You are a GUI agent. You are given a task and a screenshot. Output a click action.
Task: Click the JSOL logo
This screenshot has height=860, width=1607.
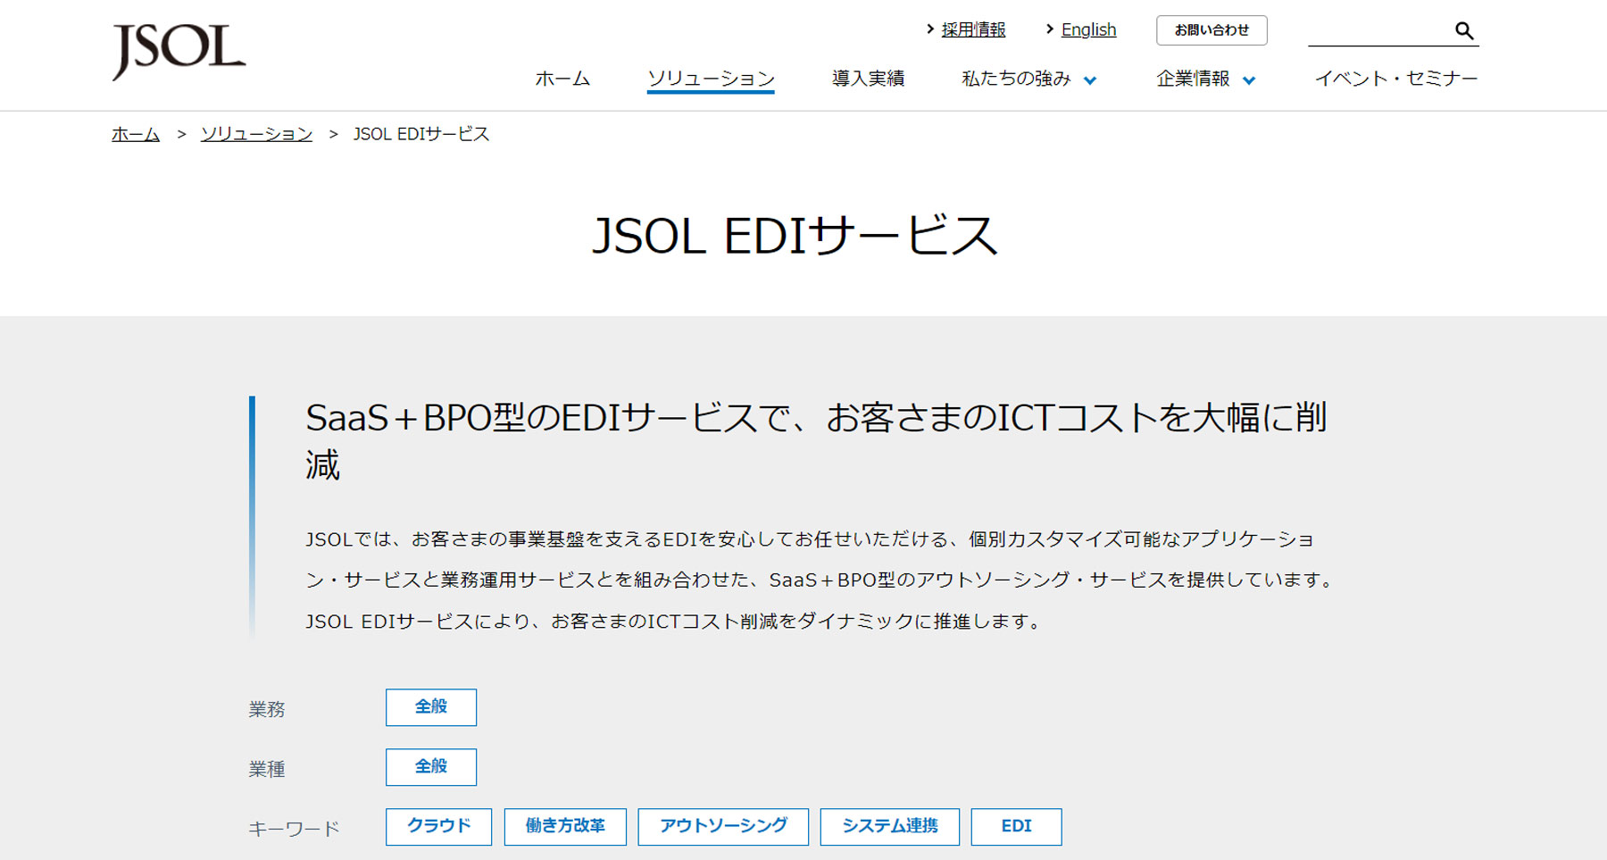[x=179, y=51]
